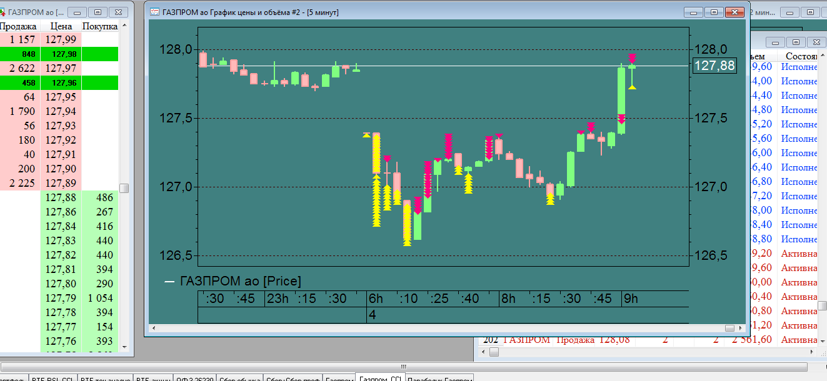The height and width of the screenshot is (381, 827).
Task: Click the 8h label on time axis
Action: coord(508,299)
